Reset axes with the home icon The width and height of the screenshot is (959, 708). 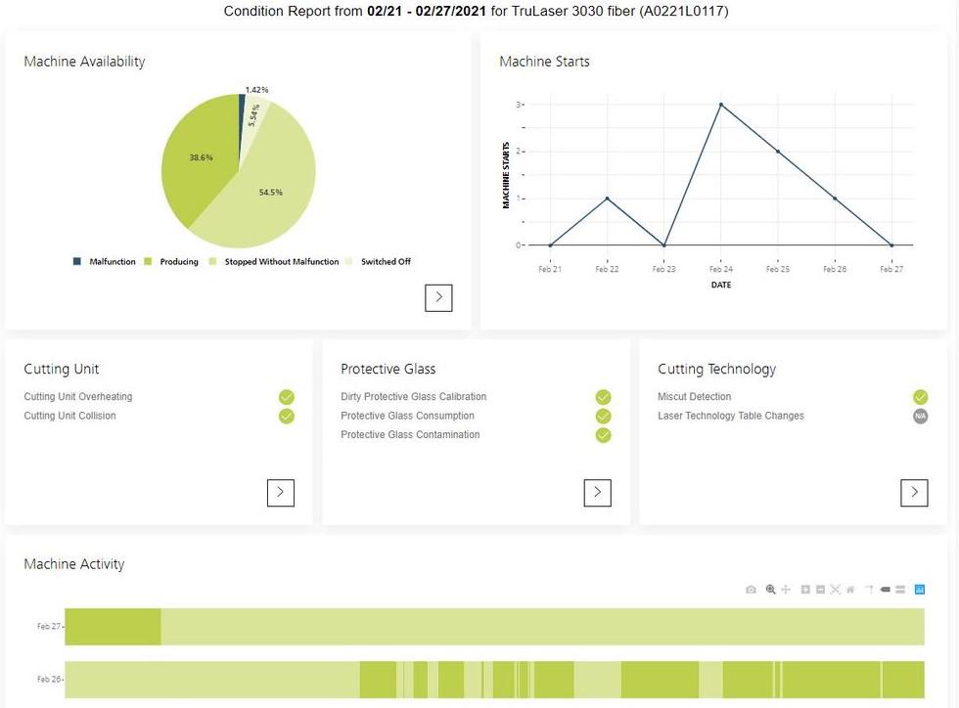(x=850, y=590)
